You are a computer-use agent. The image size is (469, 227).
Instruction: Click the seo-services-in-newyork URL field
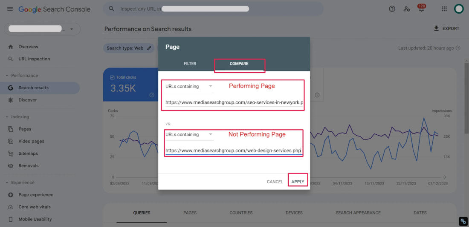click(234, 102)
